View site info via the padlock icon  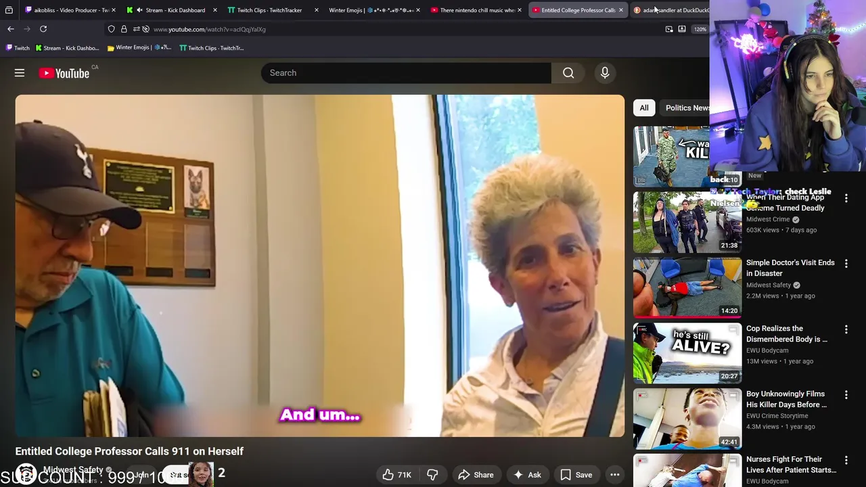point(124,29)
